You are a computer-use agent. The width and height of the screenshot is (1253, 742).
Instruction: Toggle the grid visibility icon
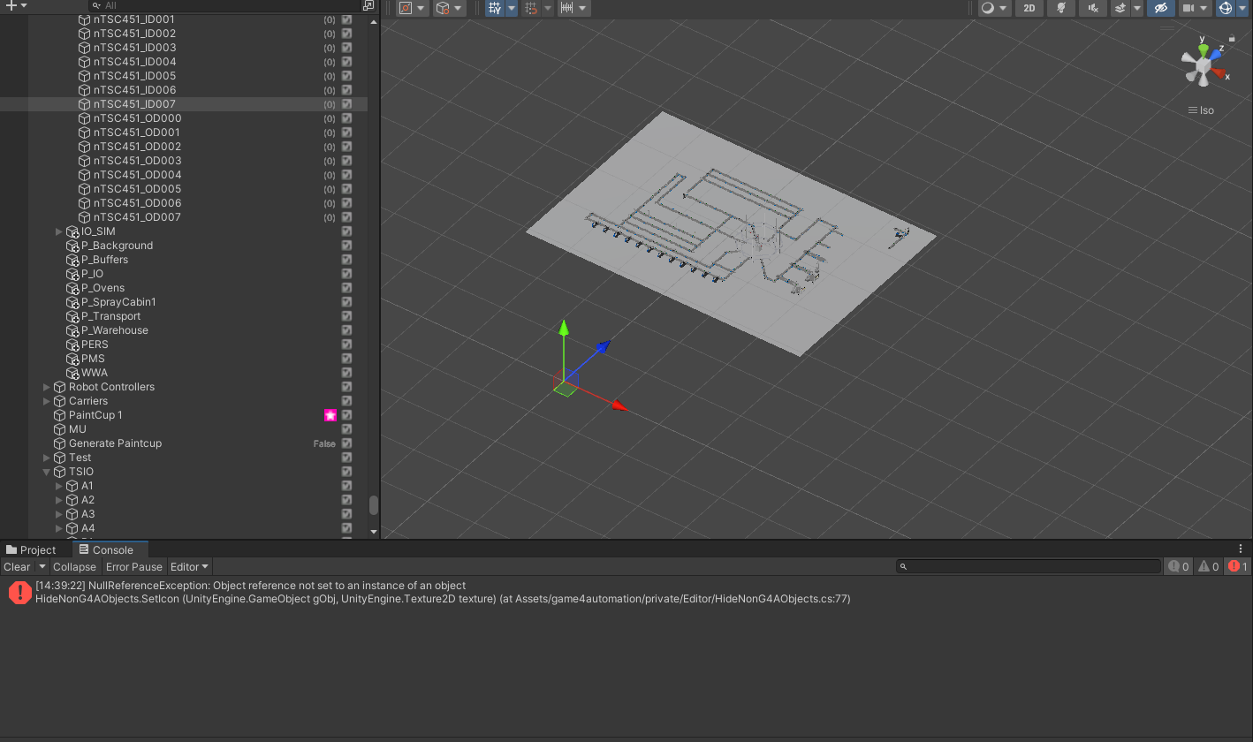click(x=495, y=8)
